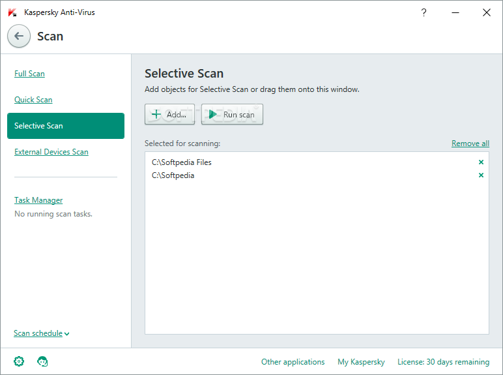503x375 pixels.
Task: Visit the My Kaspersky link
Action: [x=361, y=362]
